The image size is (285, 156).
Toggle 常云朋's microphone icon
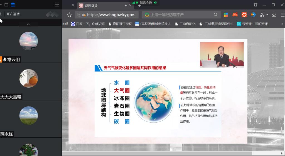4,60
